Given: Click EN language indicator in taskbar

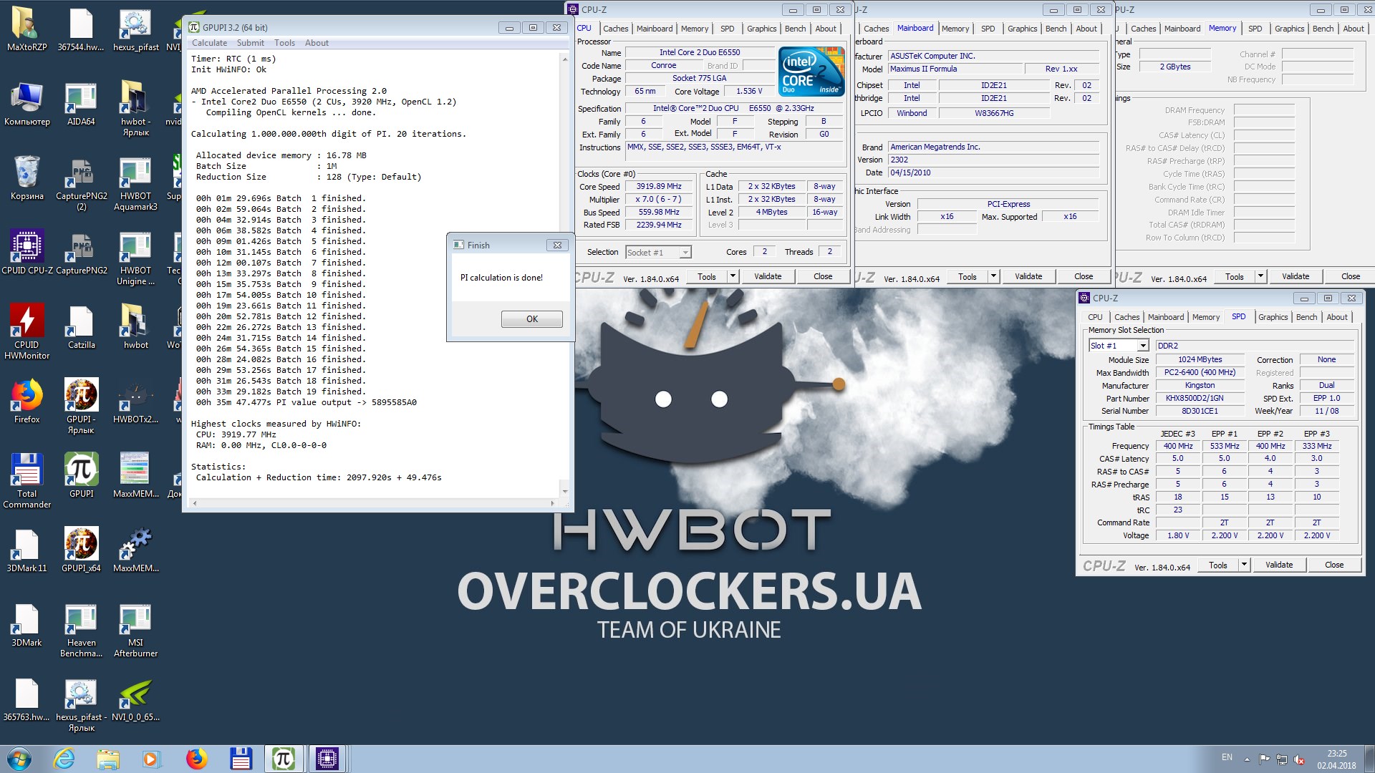Looking at the screenshot, I should pyautogui.click(x=1227, y=757).
